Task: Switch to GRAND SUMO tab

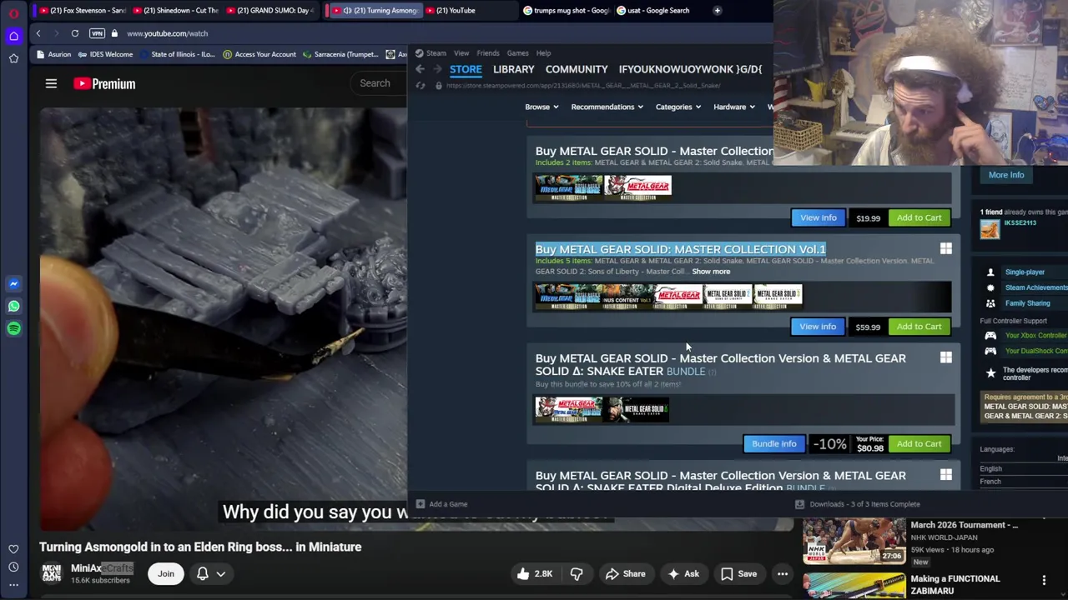Action: (x=269, y=11)
